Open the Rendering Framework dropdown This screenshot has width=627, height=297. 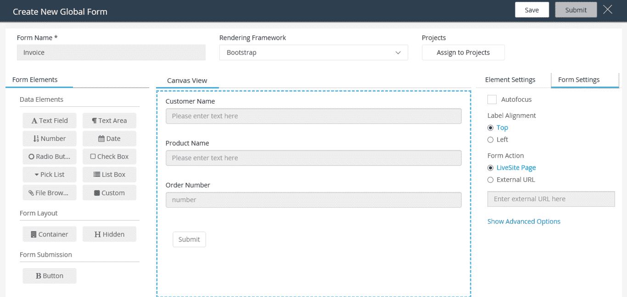[313, 52]
